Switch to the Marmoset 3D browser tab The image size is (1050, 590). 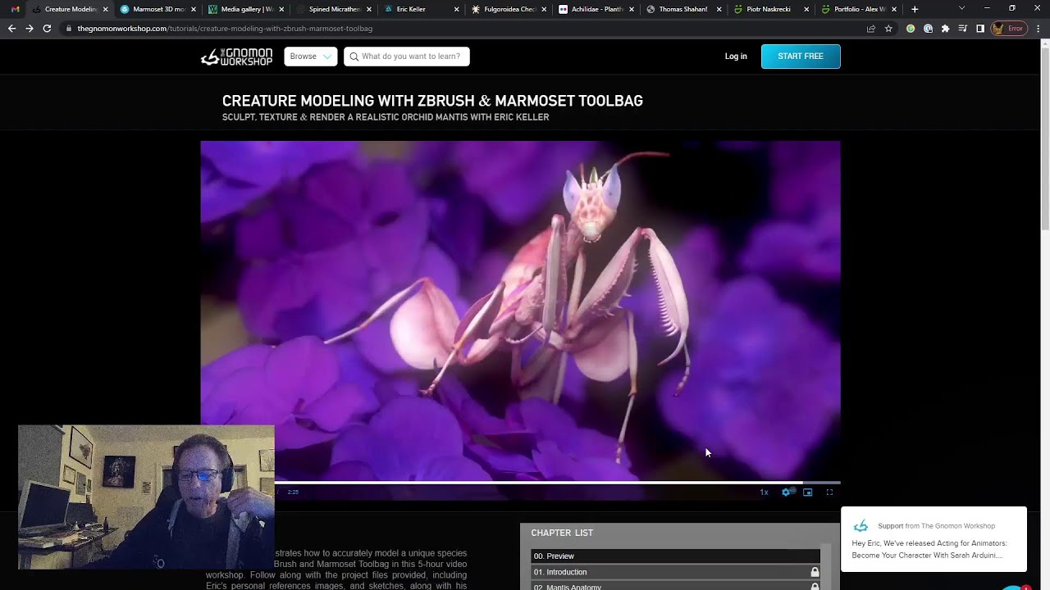coord(159,9)
